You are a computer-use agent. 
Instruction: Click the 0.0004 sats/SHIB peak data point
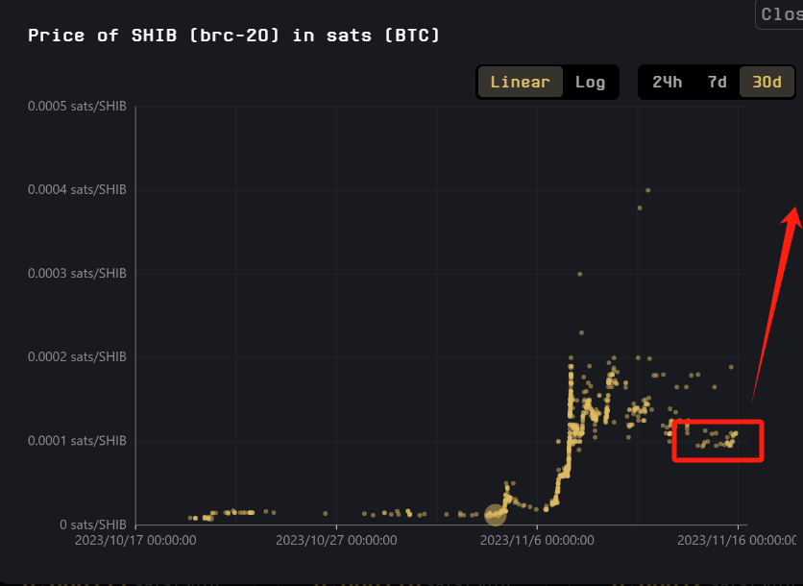647,190
